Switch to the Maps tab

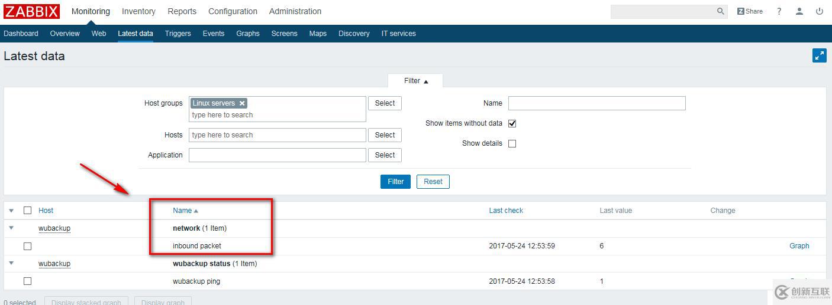318,34
